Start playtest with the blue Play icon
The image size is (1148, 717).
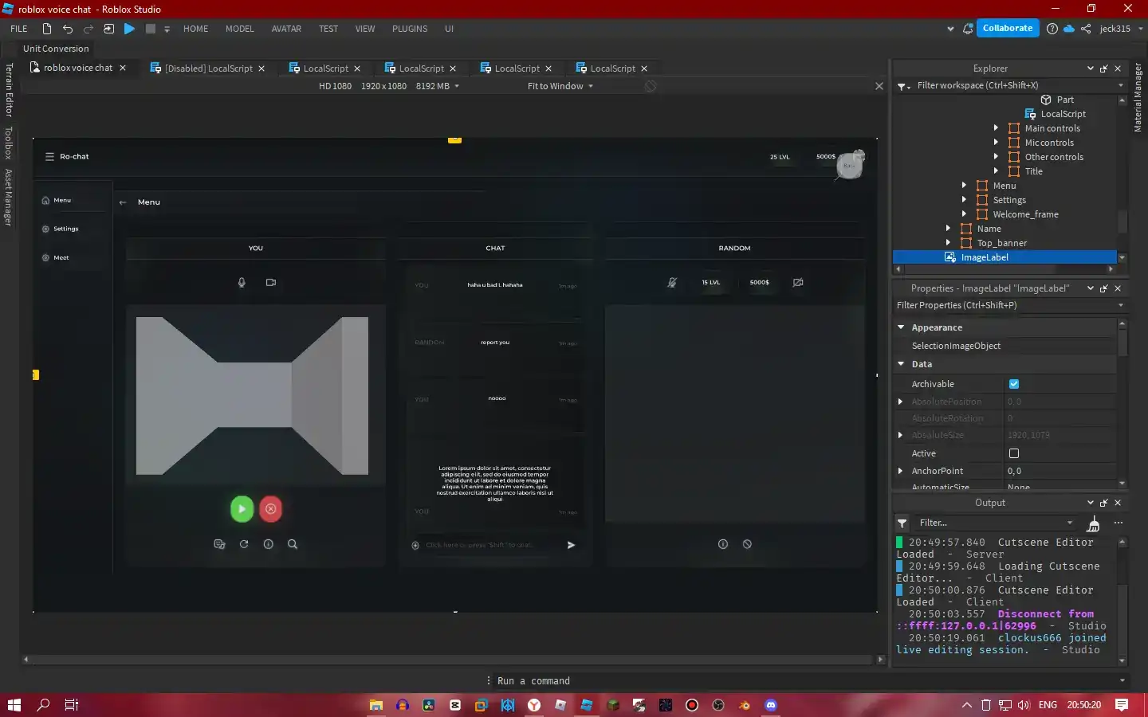pos(129,29)
